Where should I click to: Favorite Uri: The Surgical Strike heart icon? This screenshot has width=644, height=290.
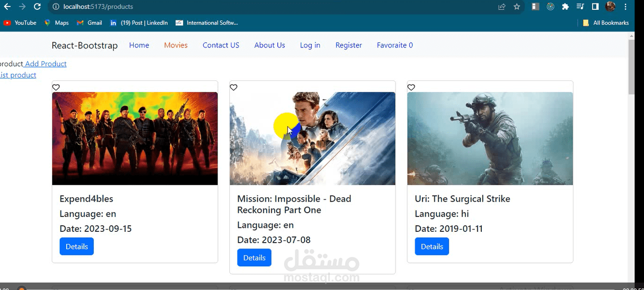[x=411, y=87]
